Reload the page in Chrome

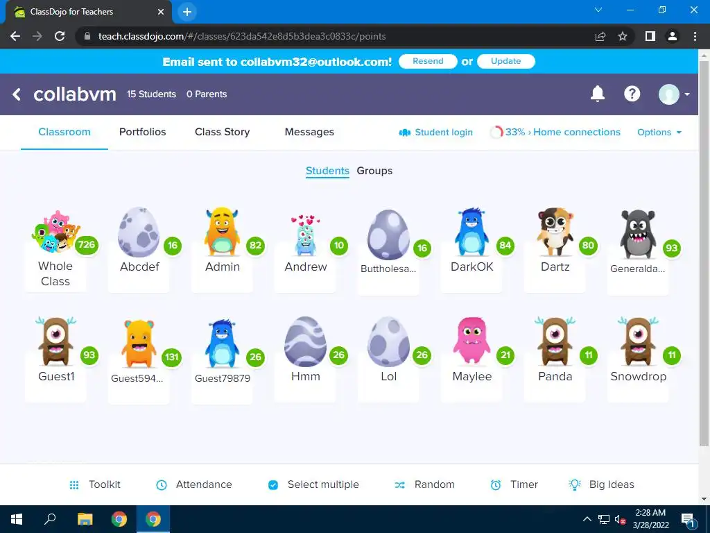pyautogui.click(x=60, y=36)
